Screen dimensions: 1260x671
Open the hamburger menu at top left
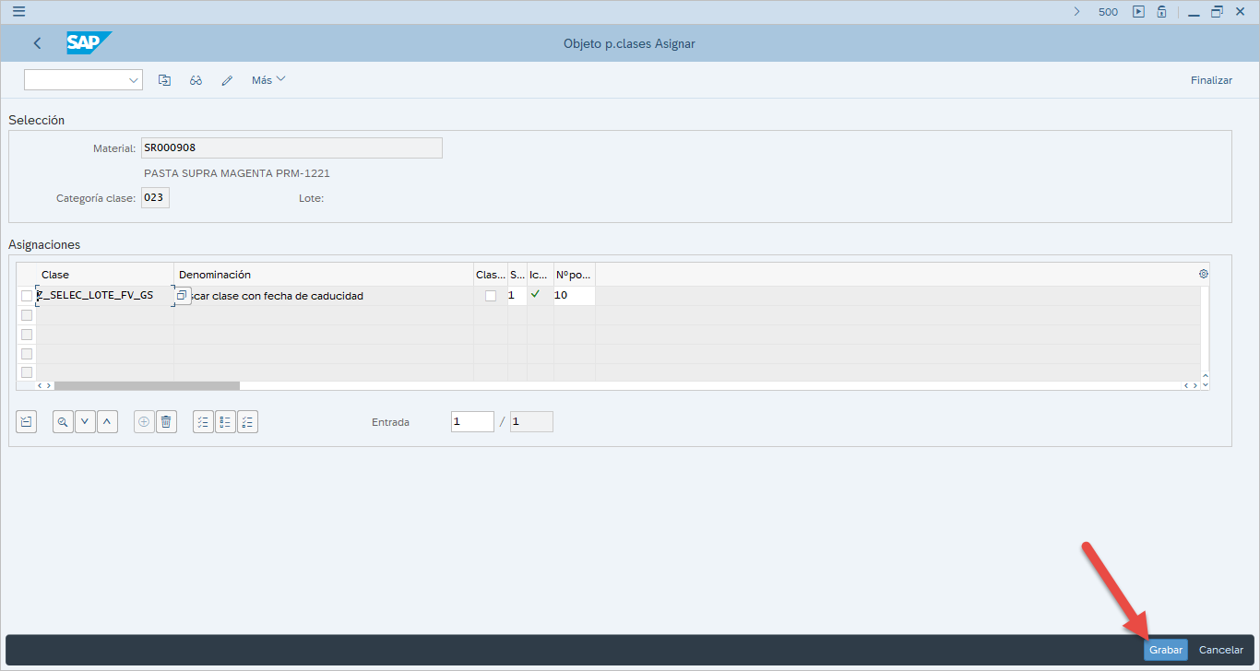[x=18, y=12]
